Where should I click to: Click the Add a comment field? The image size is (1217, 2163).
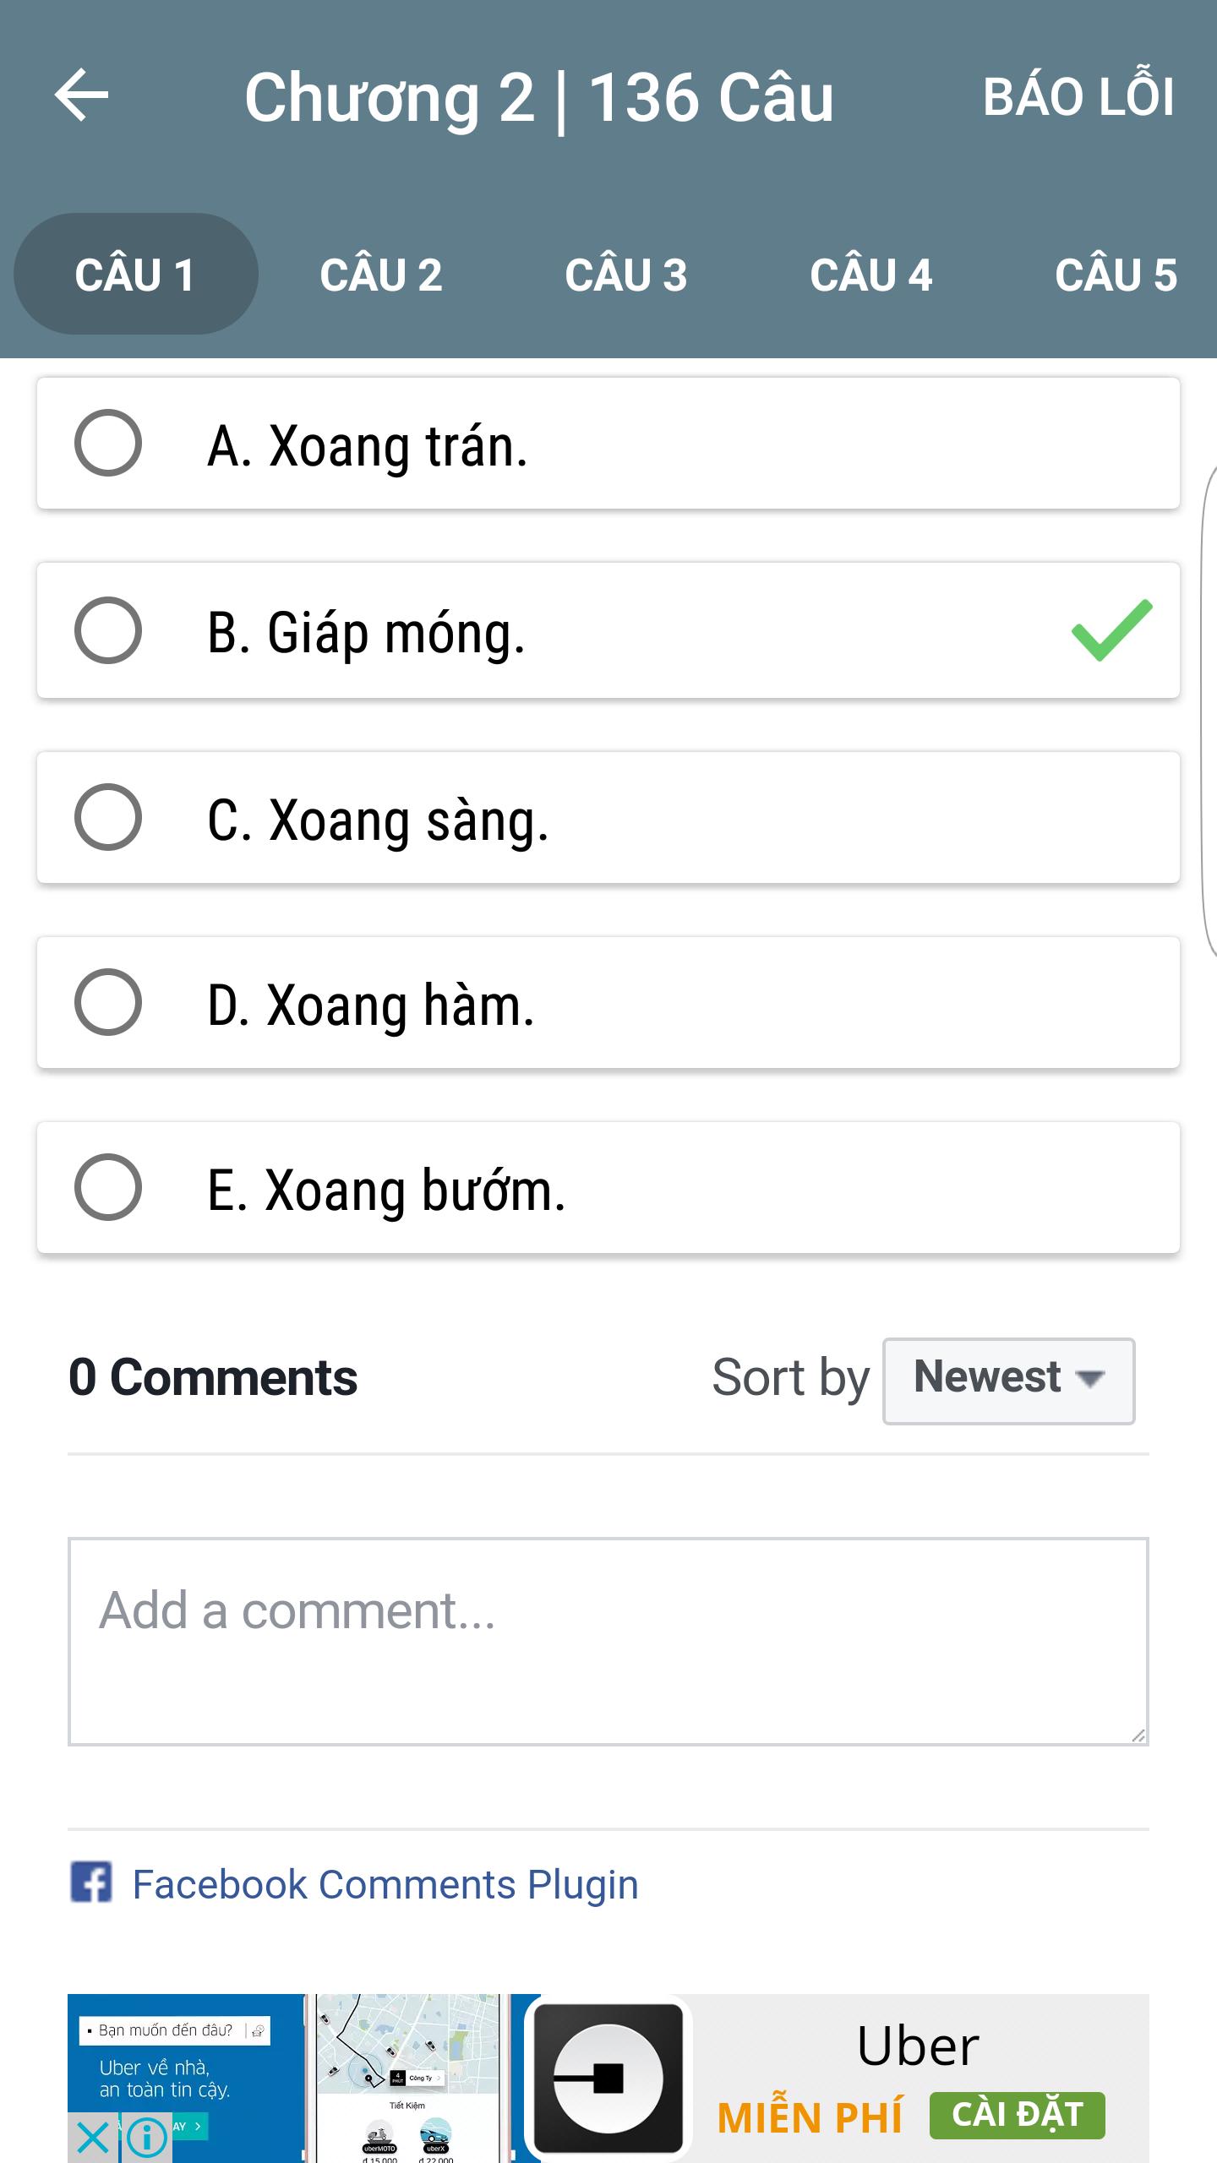tap(608, 1642)
